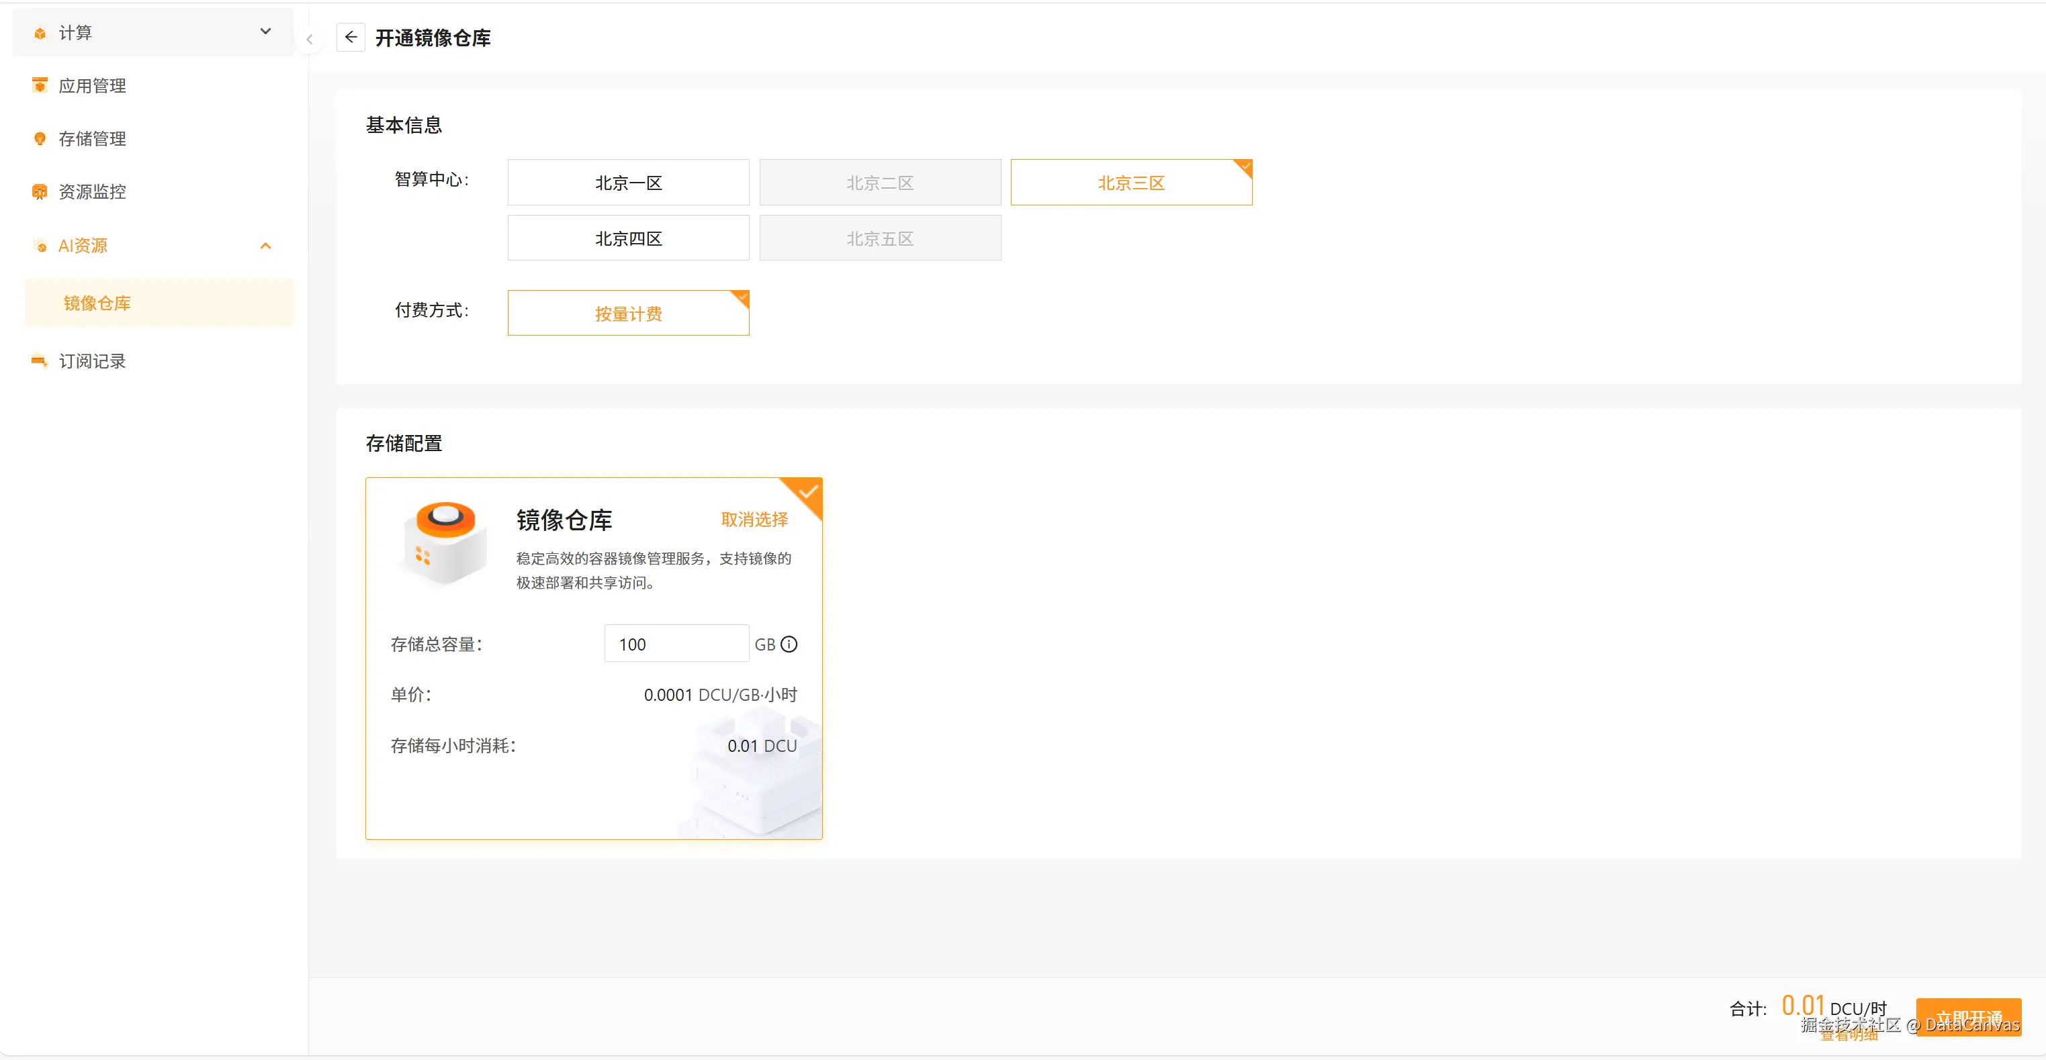This screenshot has height=1060, width=2046.
Task: Select 北京一区 computing center
Action: pyautogui.click(x=627, y=183)
